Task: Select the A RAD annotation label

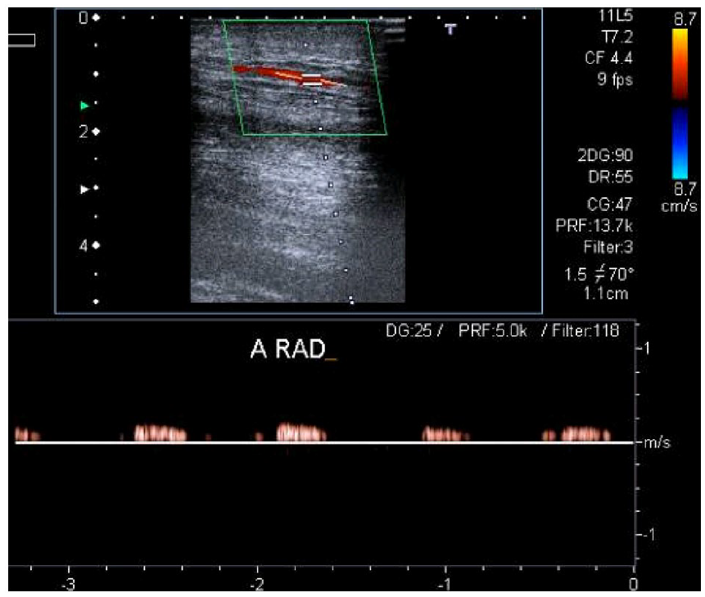Action: point(287,349)
